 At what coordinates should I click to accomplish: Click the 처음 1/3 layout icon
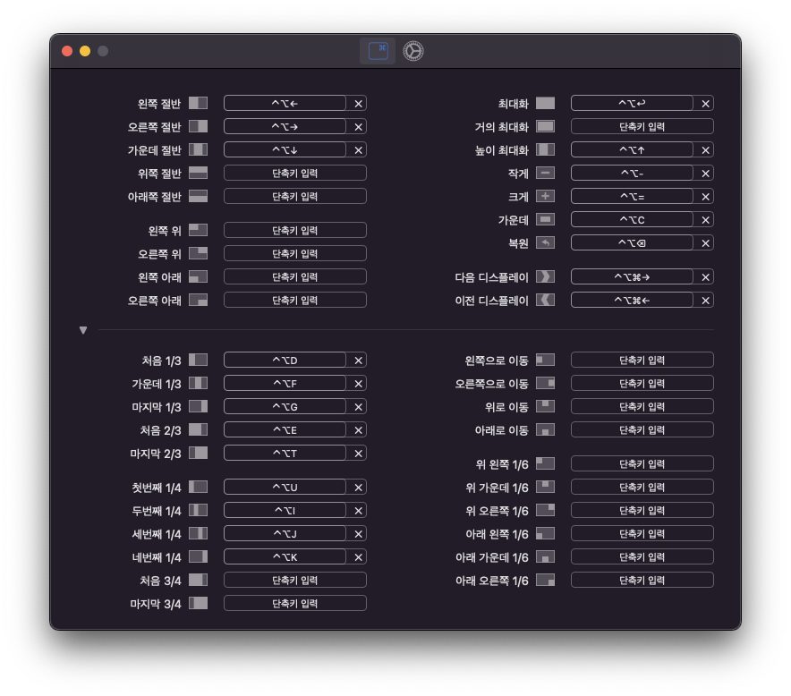click(198, 360)
